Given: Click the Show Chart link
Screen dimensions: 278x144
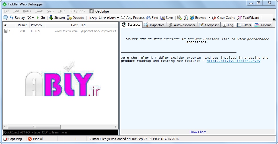Looking at the screenshot, I should (197, 132).
